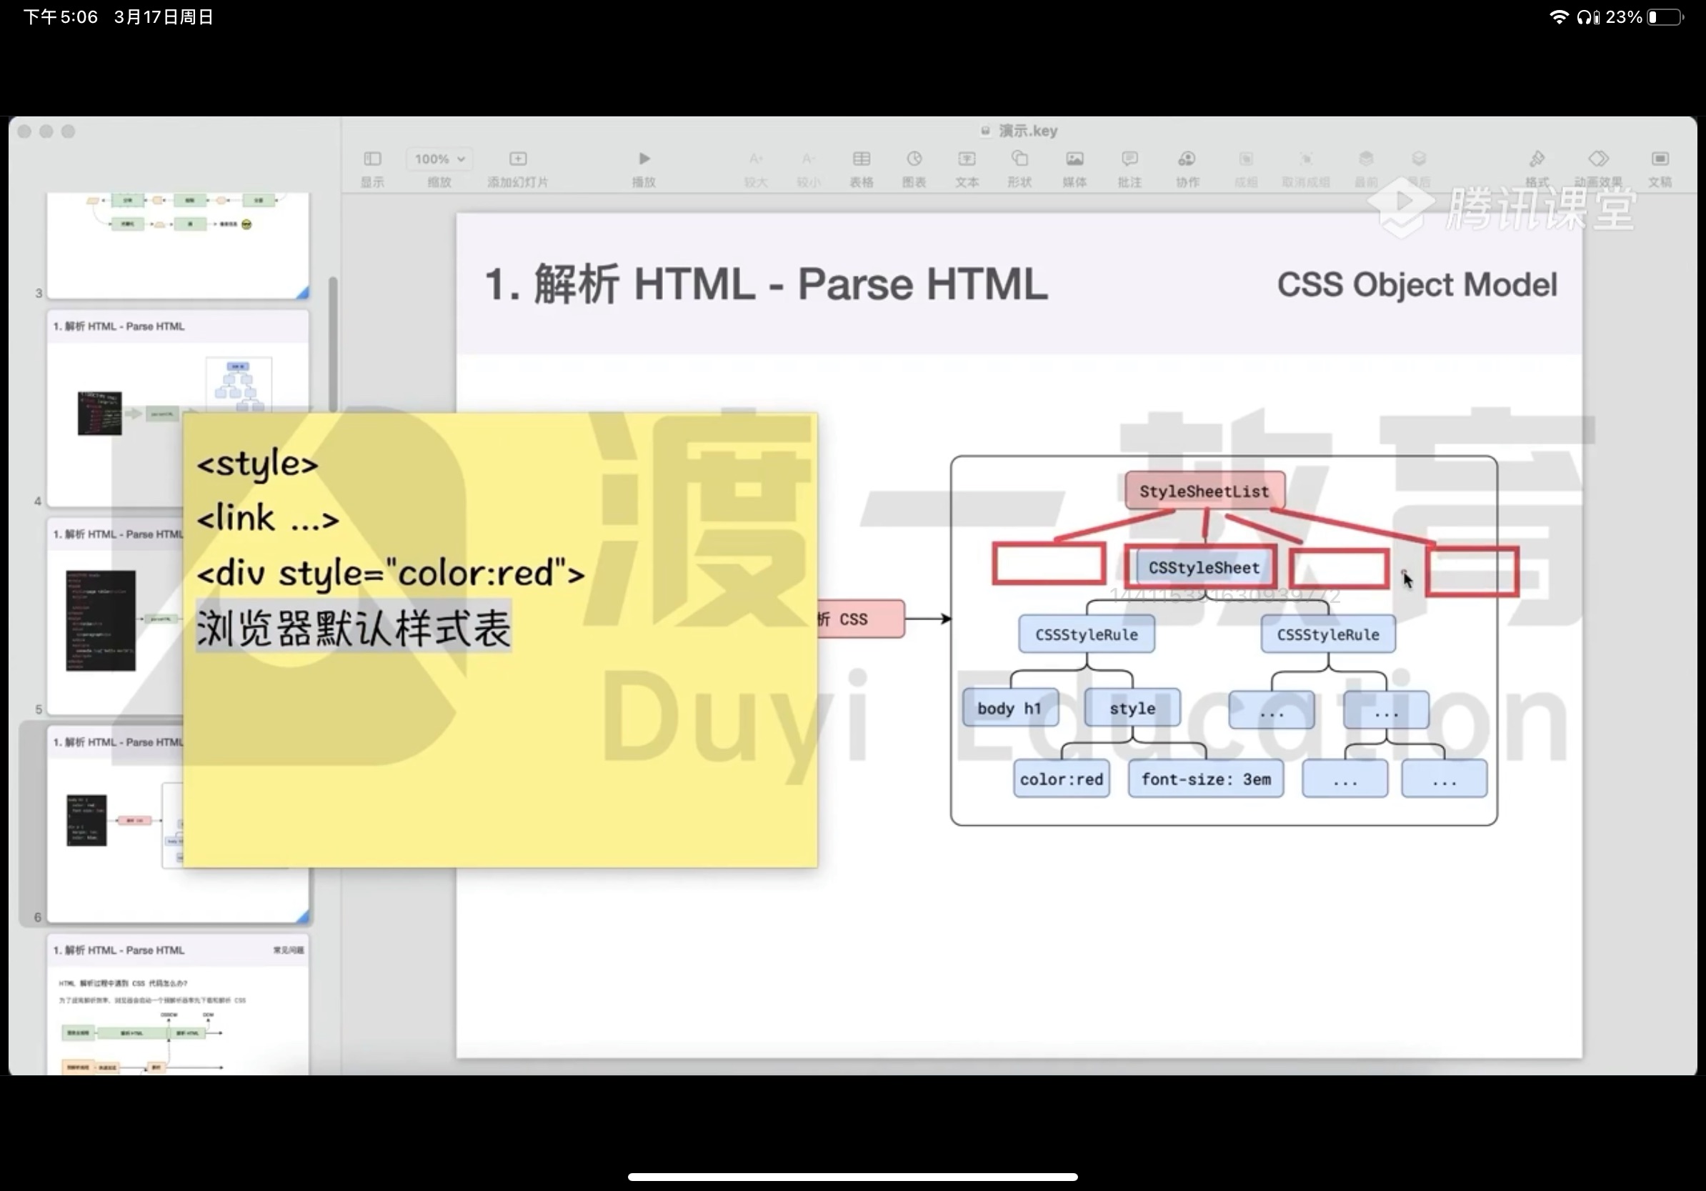Select the last 常见问题 slide thumbnail
This screenshot has height=1191, width=1706.
(x=179, y=1005)
